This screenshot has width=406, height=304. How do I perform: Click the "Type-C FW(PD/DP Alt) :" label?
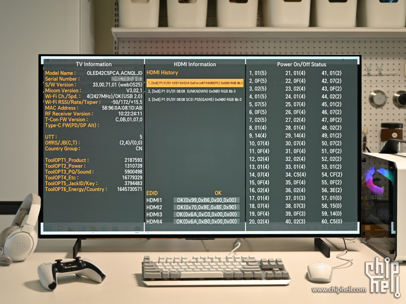(x=72, y=125)
